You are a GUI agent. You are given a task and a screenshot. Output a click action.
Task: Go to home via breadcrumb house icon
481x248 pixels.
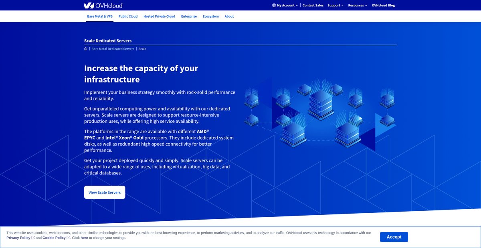click(86, 49)
